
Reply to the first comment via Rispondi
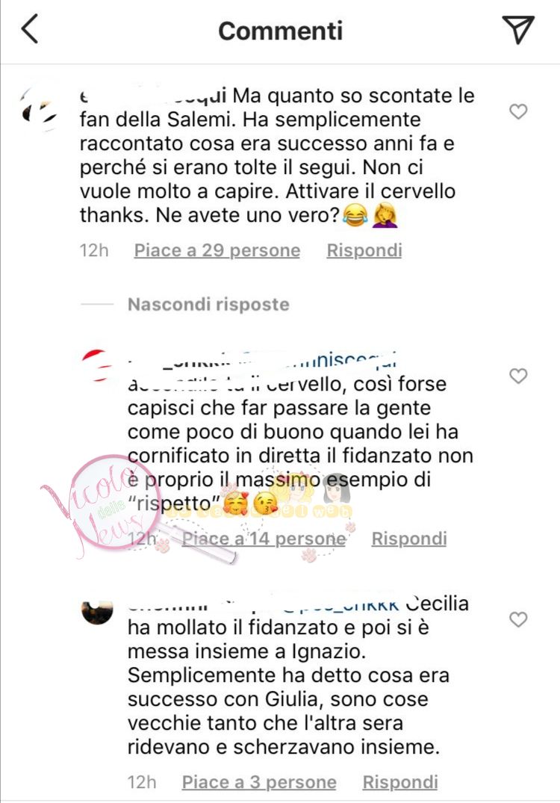(x=364, y=250)
